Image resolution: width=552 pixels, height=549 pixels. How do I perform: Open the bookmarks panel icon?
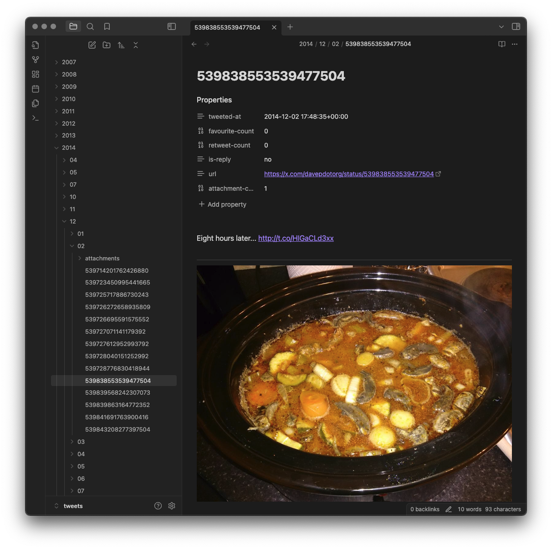point(107,26)
